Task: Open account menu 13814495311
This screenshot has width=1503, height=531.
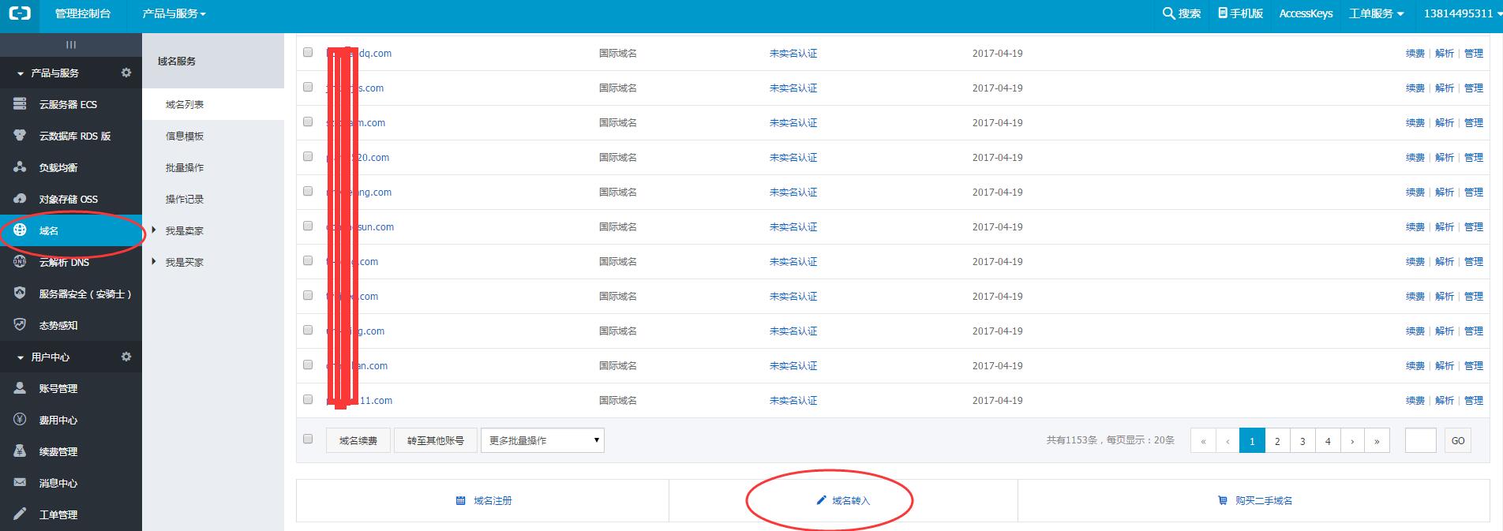Action: (1463, 13)
